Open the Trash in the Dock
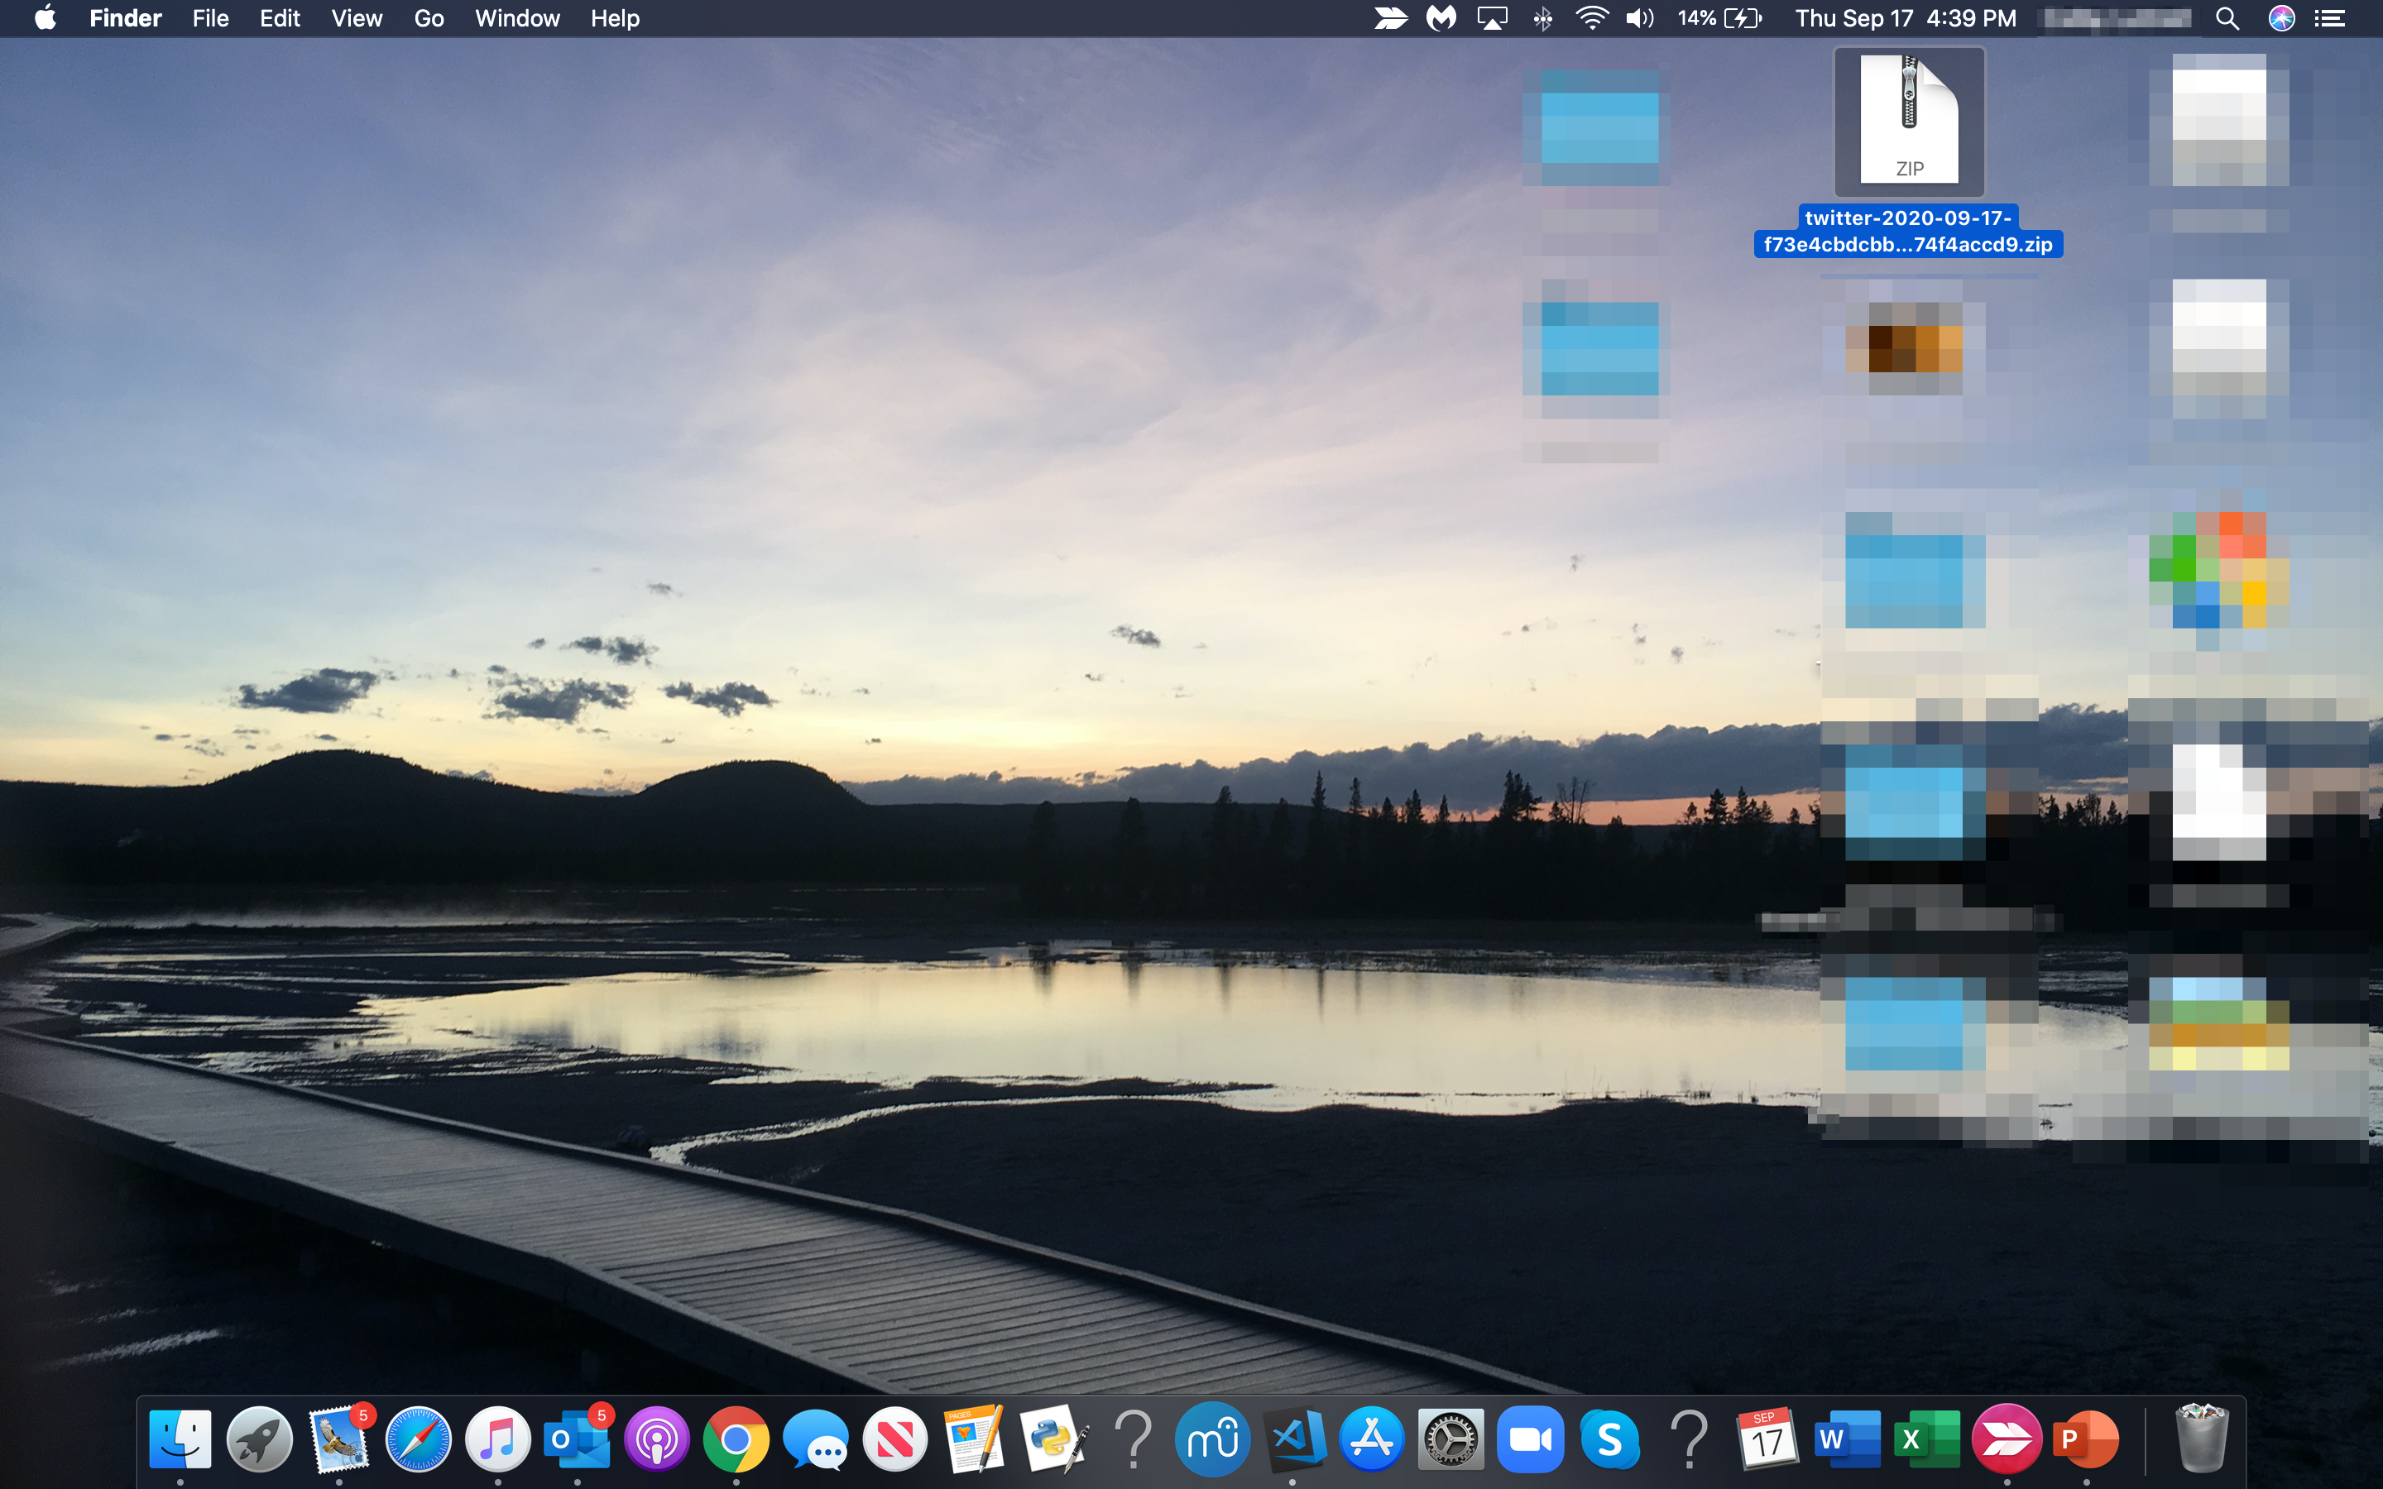2383x1489 pixels. click(x=2202, y=1439)
